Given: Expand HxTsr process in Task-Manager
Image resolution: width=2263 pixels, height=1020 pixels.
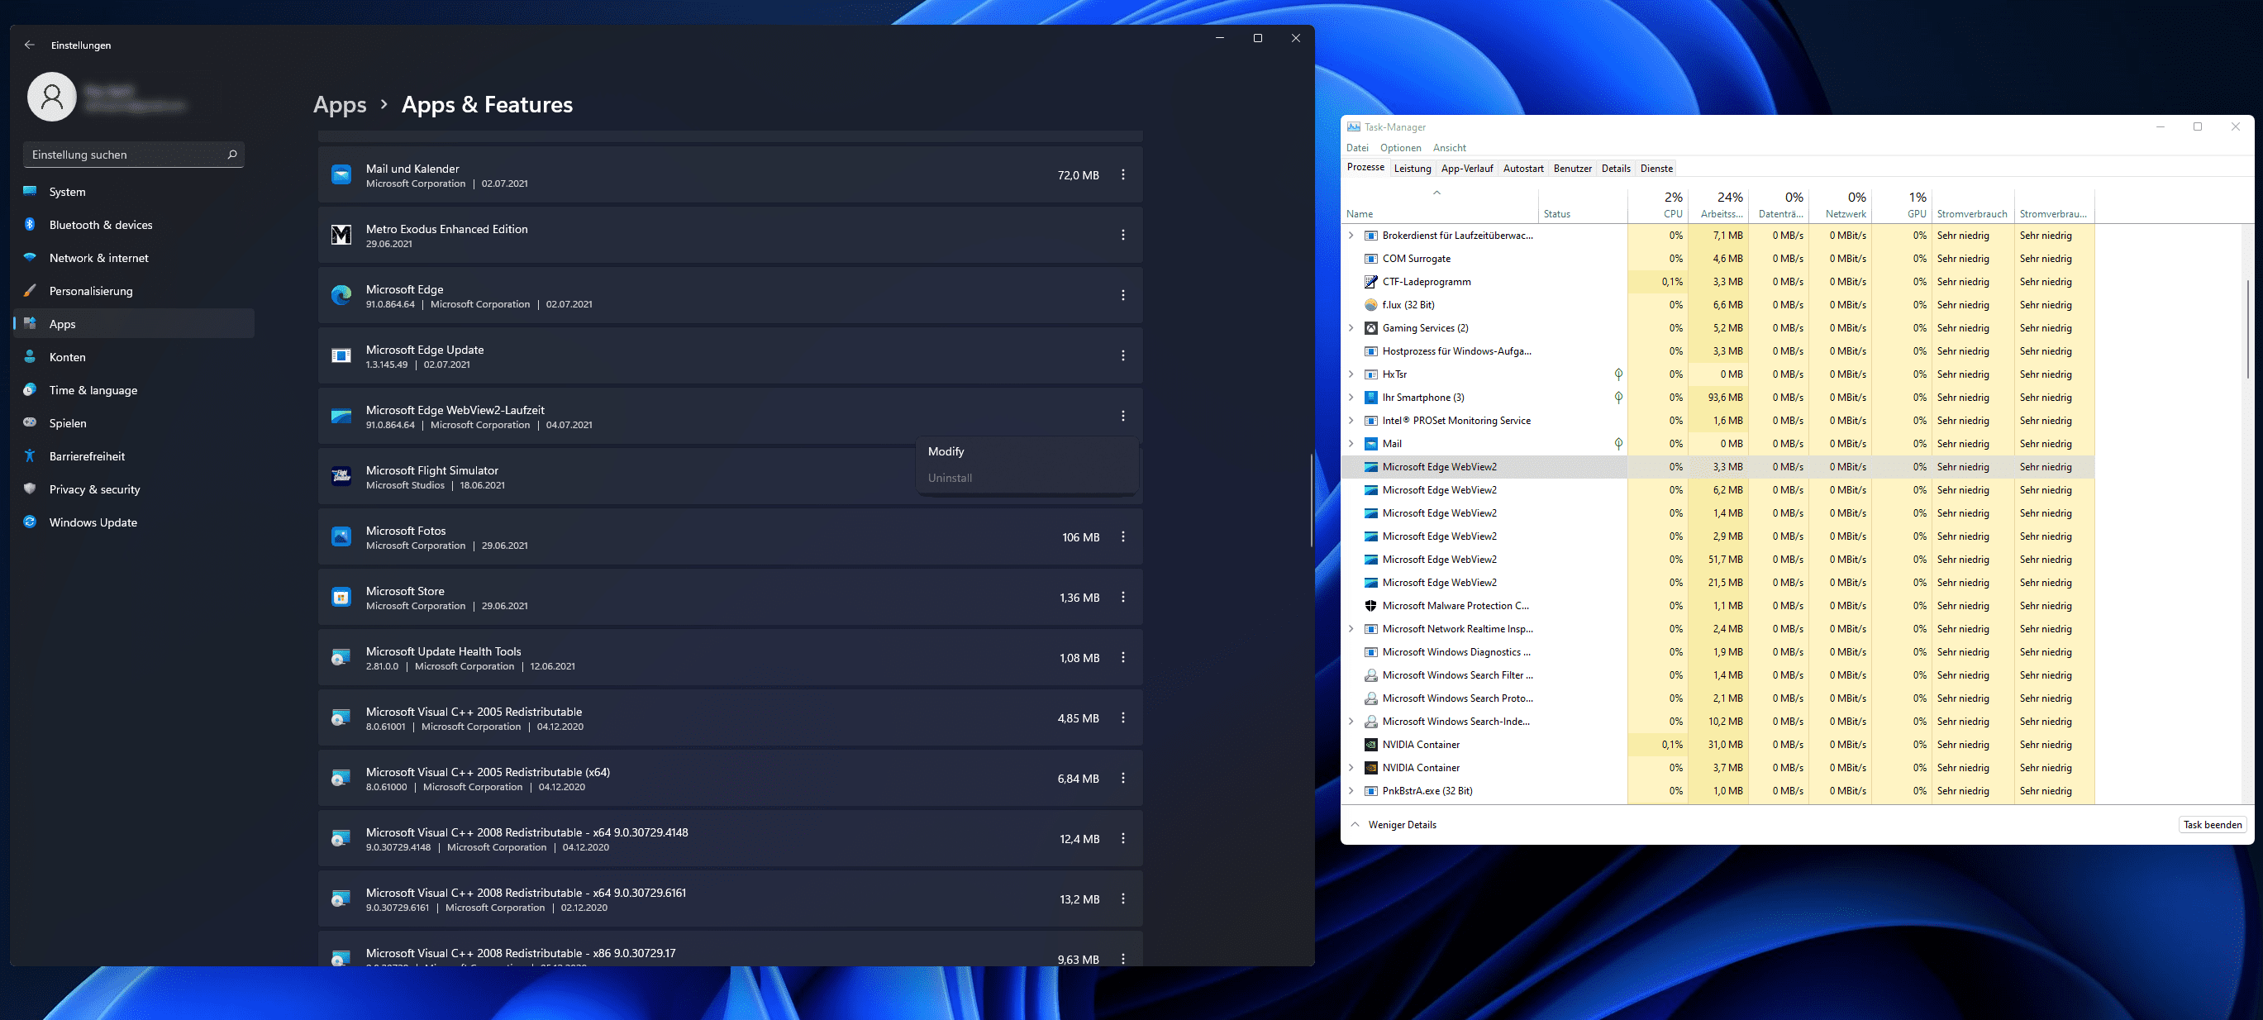Looking at the screenshot, I should pyautogui.click(x=1351, y=374).
